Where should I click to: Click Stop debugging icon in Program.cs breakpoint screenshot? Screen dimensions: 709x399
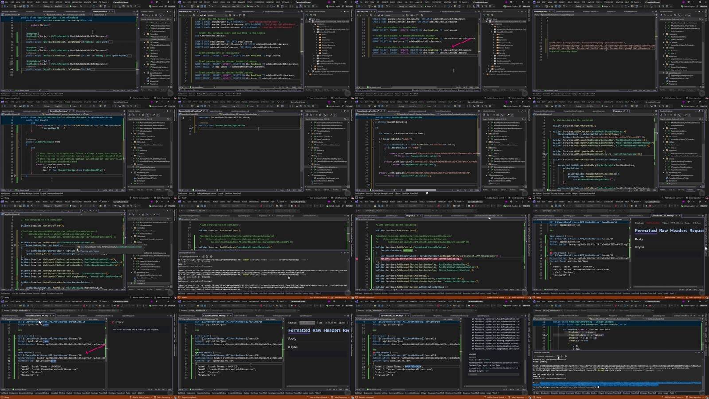[473, 206]
